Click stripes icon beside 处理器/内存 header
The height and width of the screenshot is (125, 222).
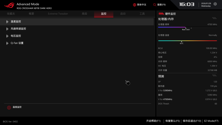(214, 18)
